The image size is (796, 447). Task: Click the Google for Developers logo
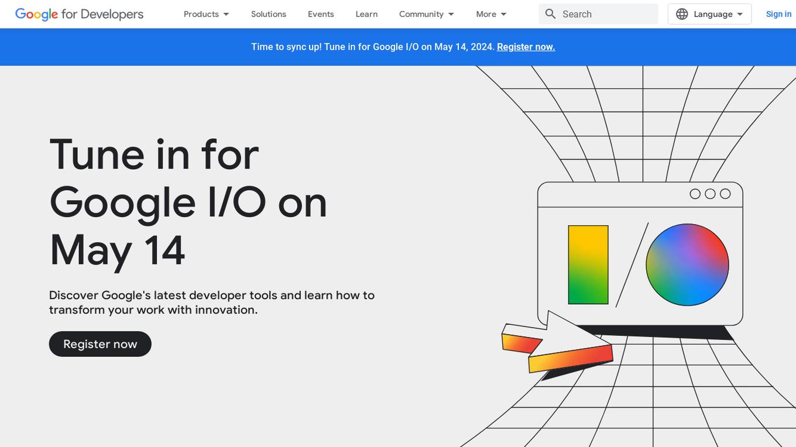79,14
